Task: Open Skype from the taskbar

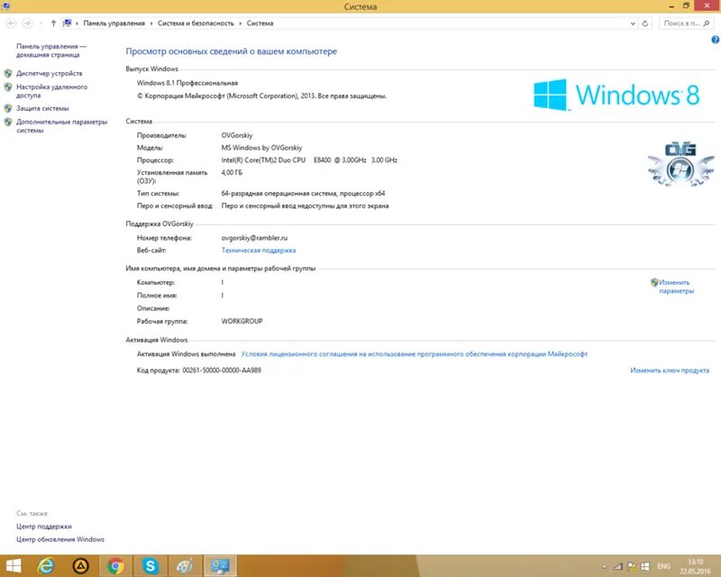Action: tap(150, 565)
